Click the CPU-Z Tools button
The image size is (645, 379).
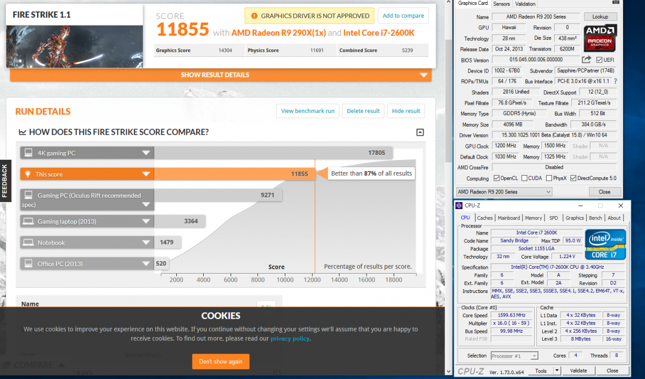[541, 370]
